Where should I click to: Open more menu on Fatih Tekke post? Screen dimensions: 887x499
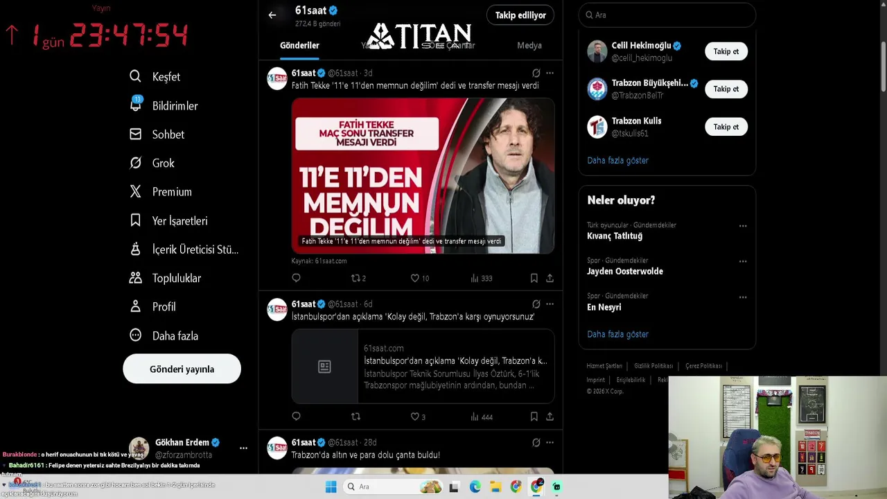click(550, 73)
